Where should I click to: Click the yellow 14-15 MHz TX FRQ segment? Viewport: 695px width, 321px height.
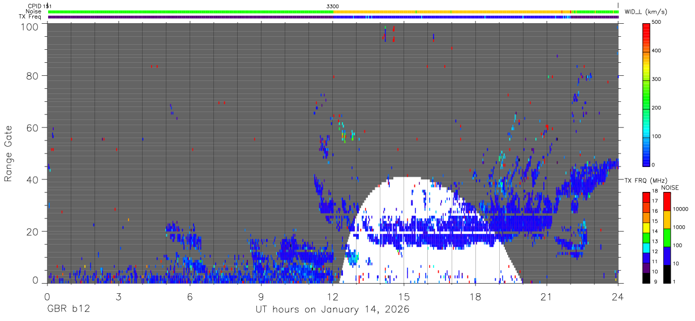click(x=646, y=228)
